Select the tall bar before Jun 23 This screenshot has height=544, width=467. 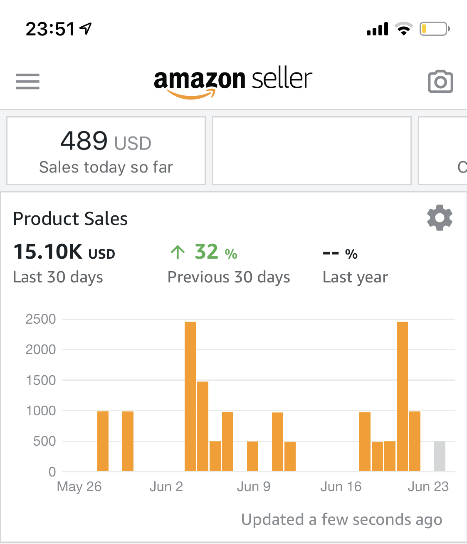(402, 396)
